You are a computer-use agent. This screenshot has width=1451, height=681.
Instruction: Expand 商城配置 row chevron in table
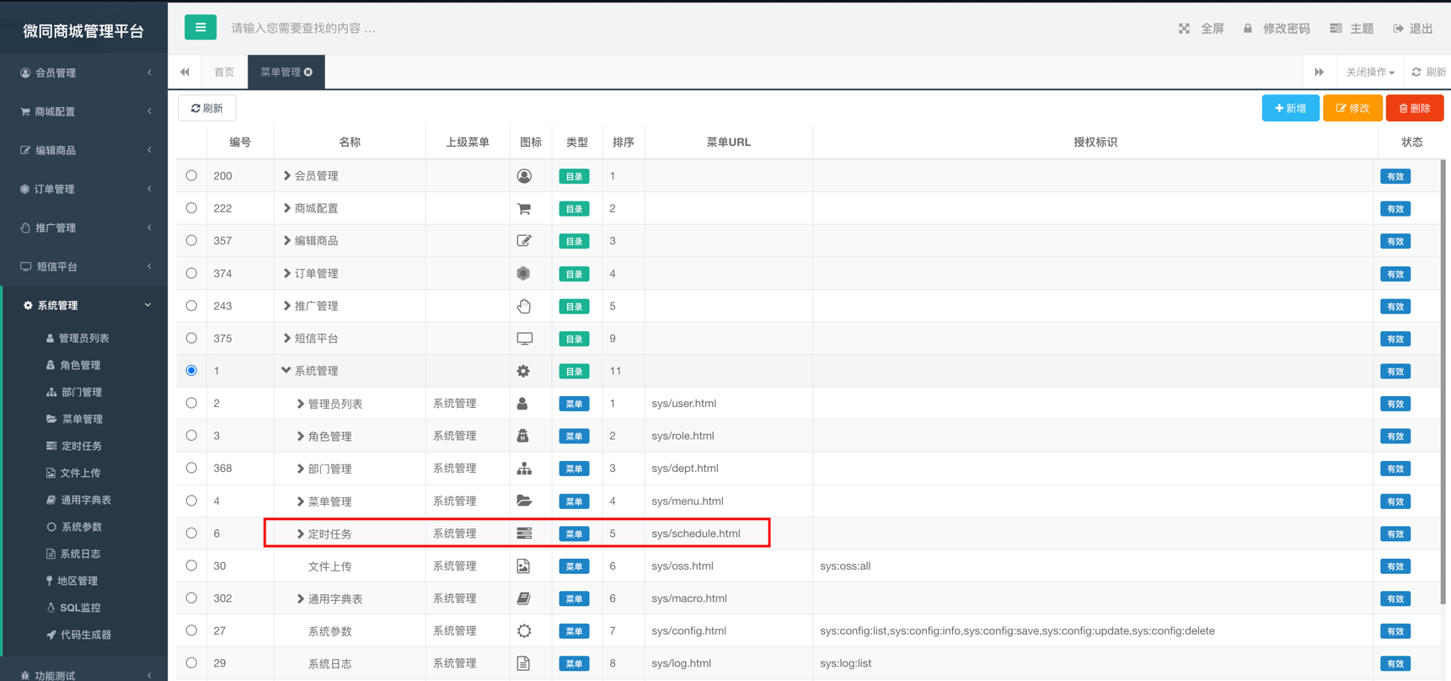(x=286, y=208)
